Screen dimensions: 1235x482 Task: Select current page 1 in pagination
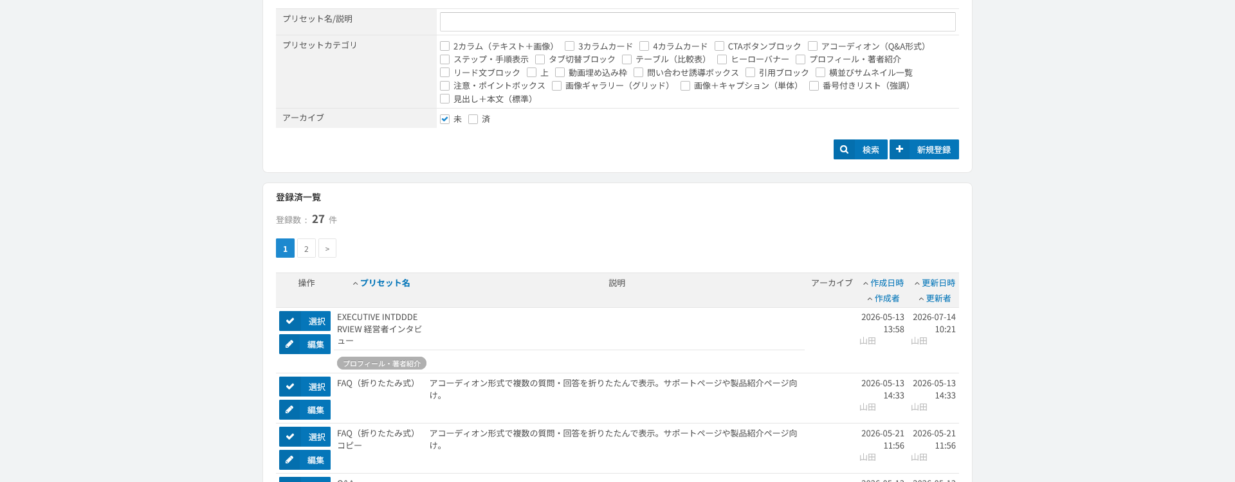[x=285, y=248]
